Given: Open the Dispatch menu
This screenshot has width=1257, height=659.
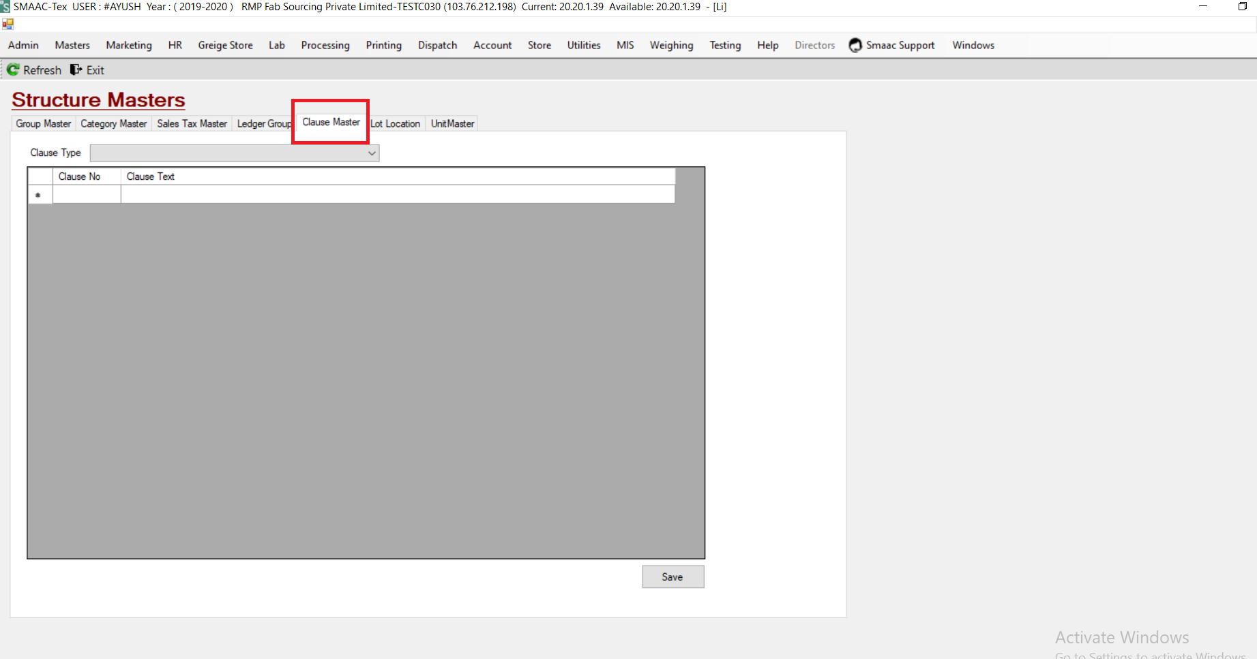Looking at the screenshot, I should (x=437, y=45).
